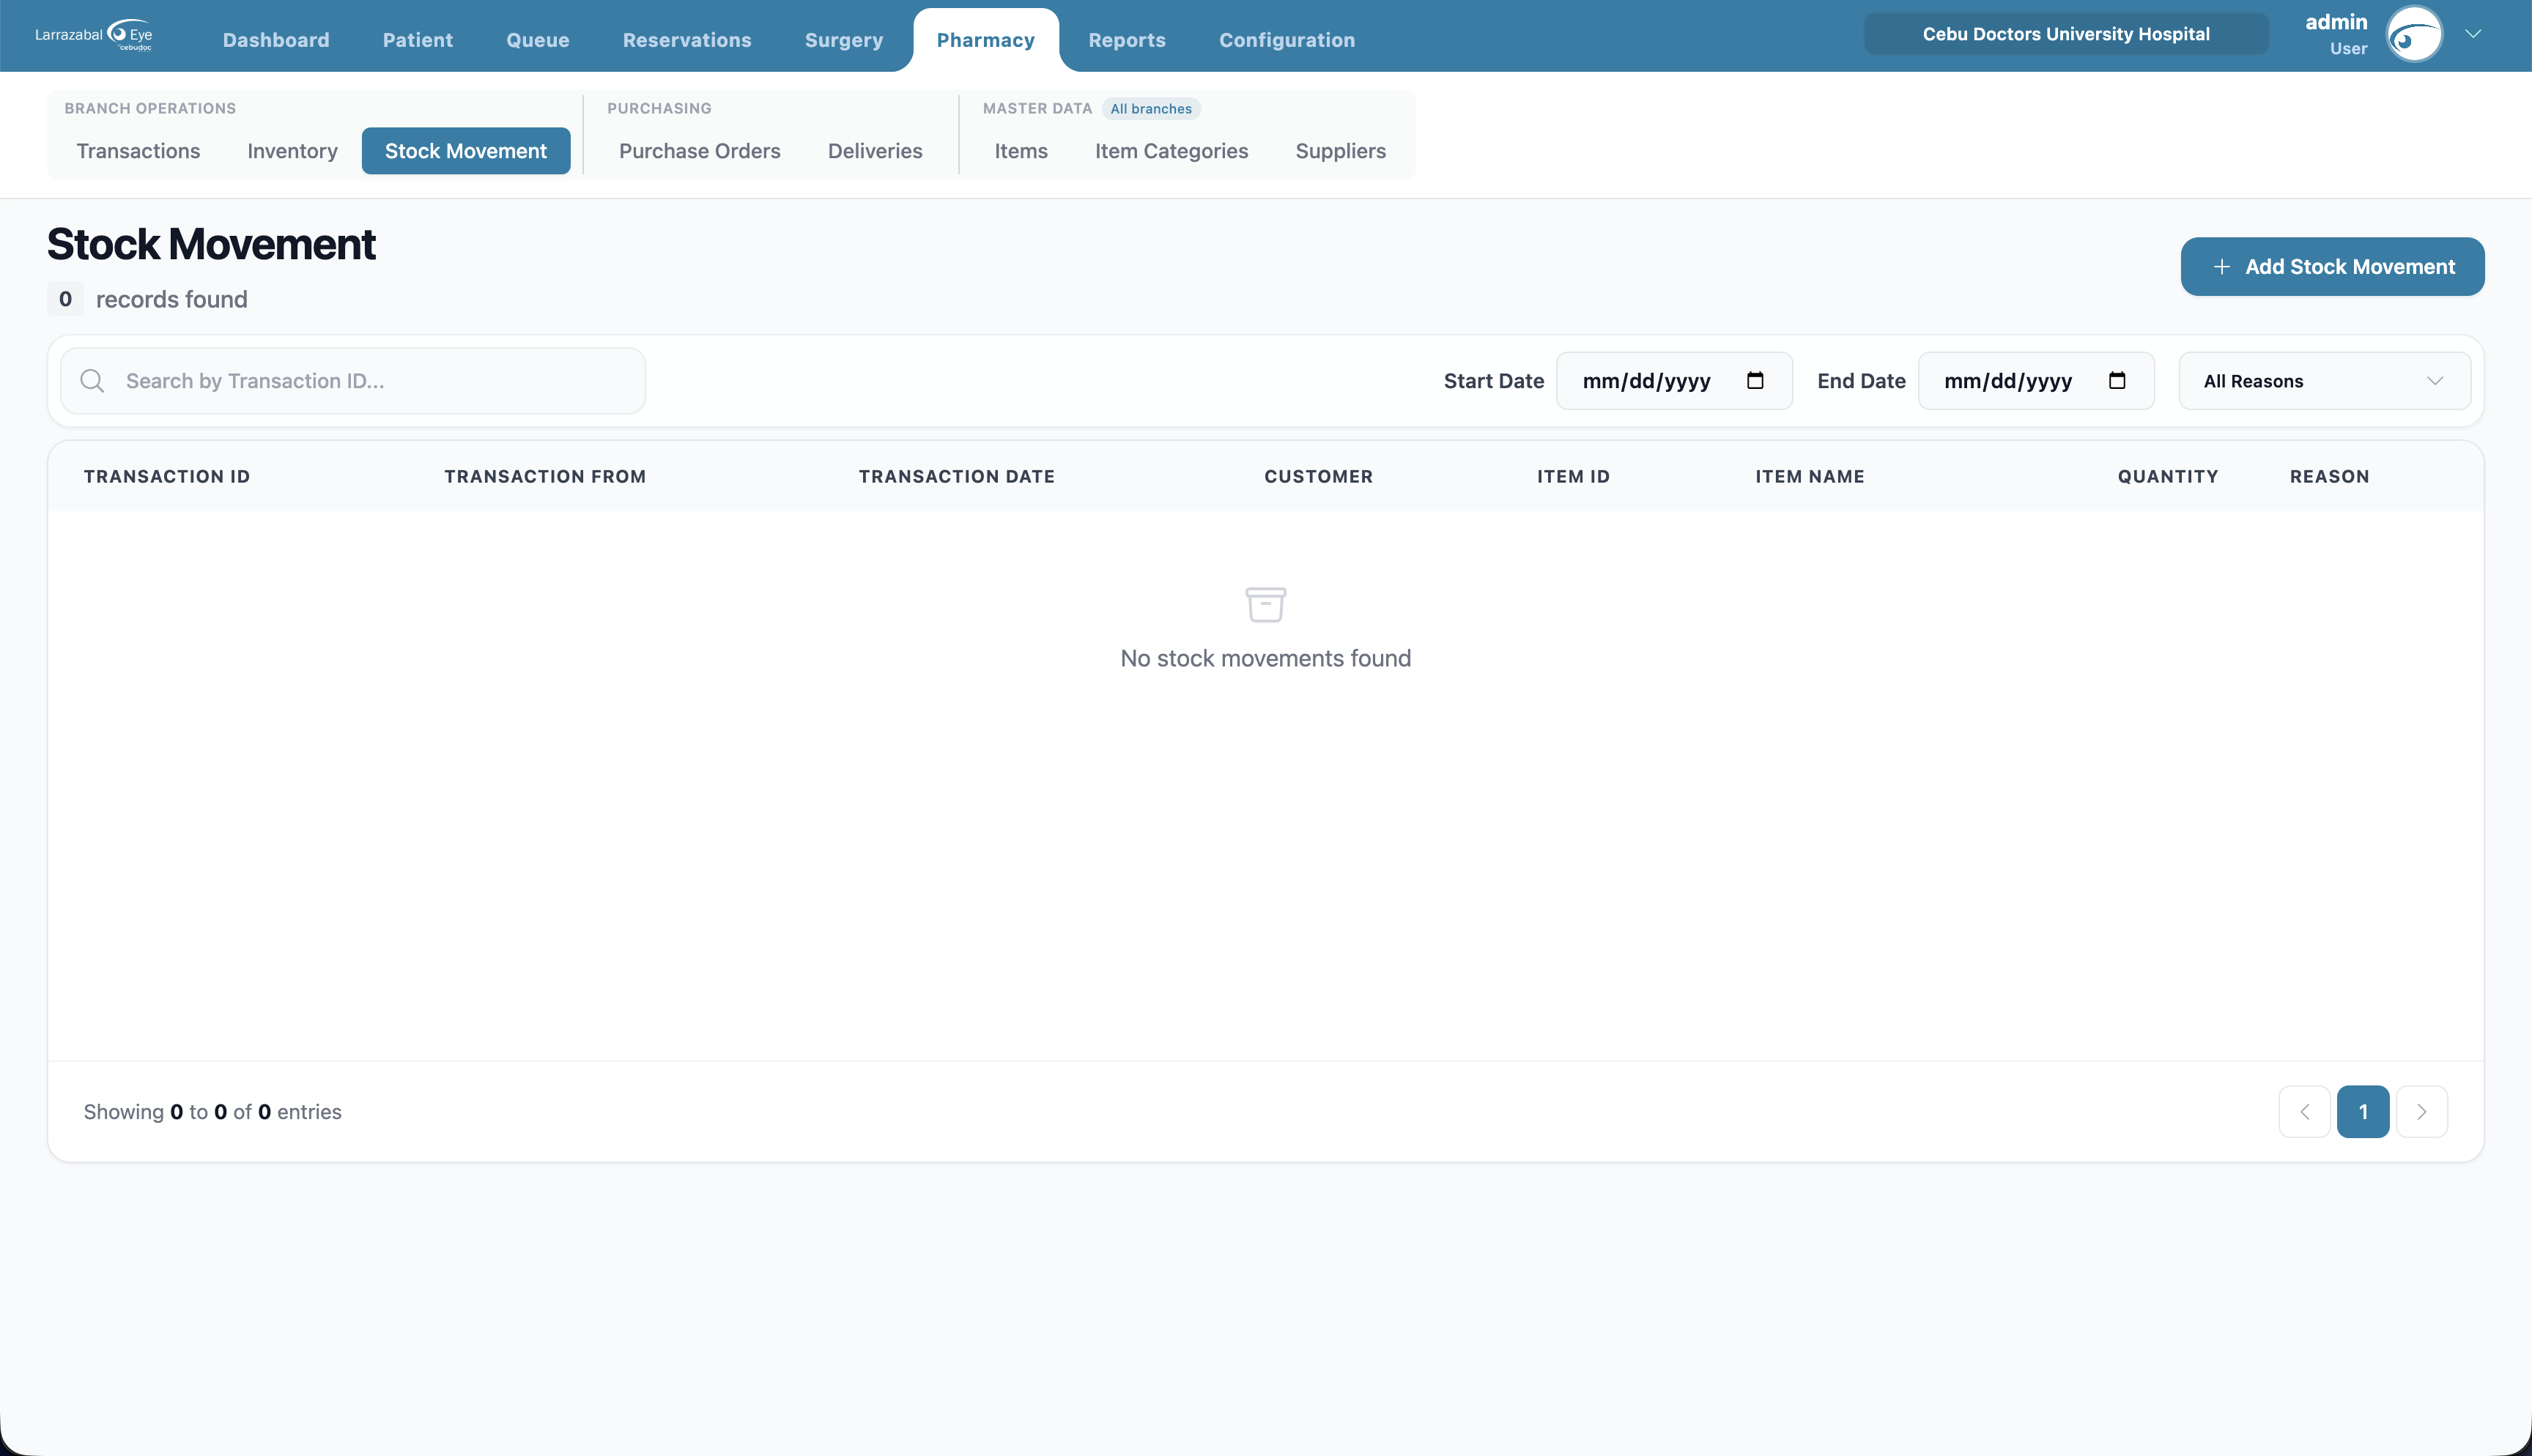Click the All branches badge
Viewport: 2532px width, 1456px height.
point(1151,109)
